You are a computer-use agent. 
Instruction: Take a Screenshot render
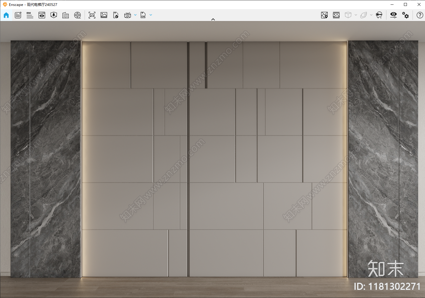(x=92, y=15)
